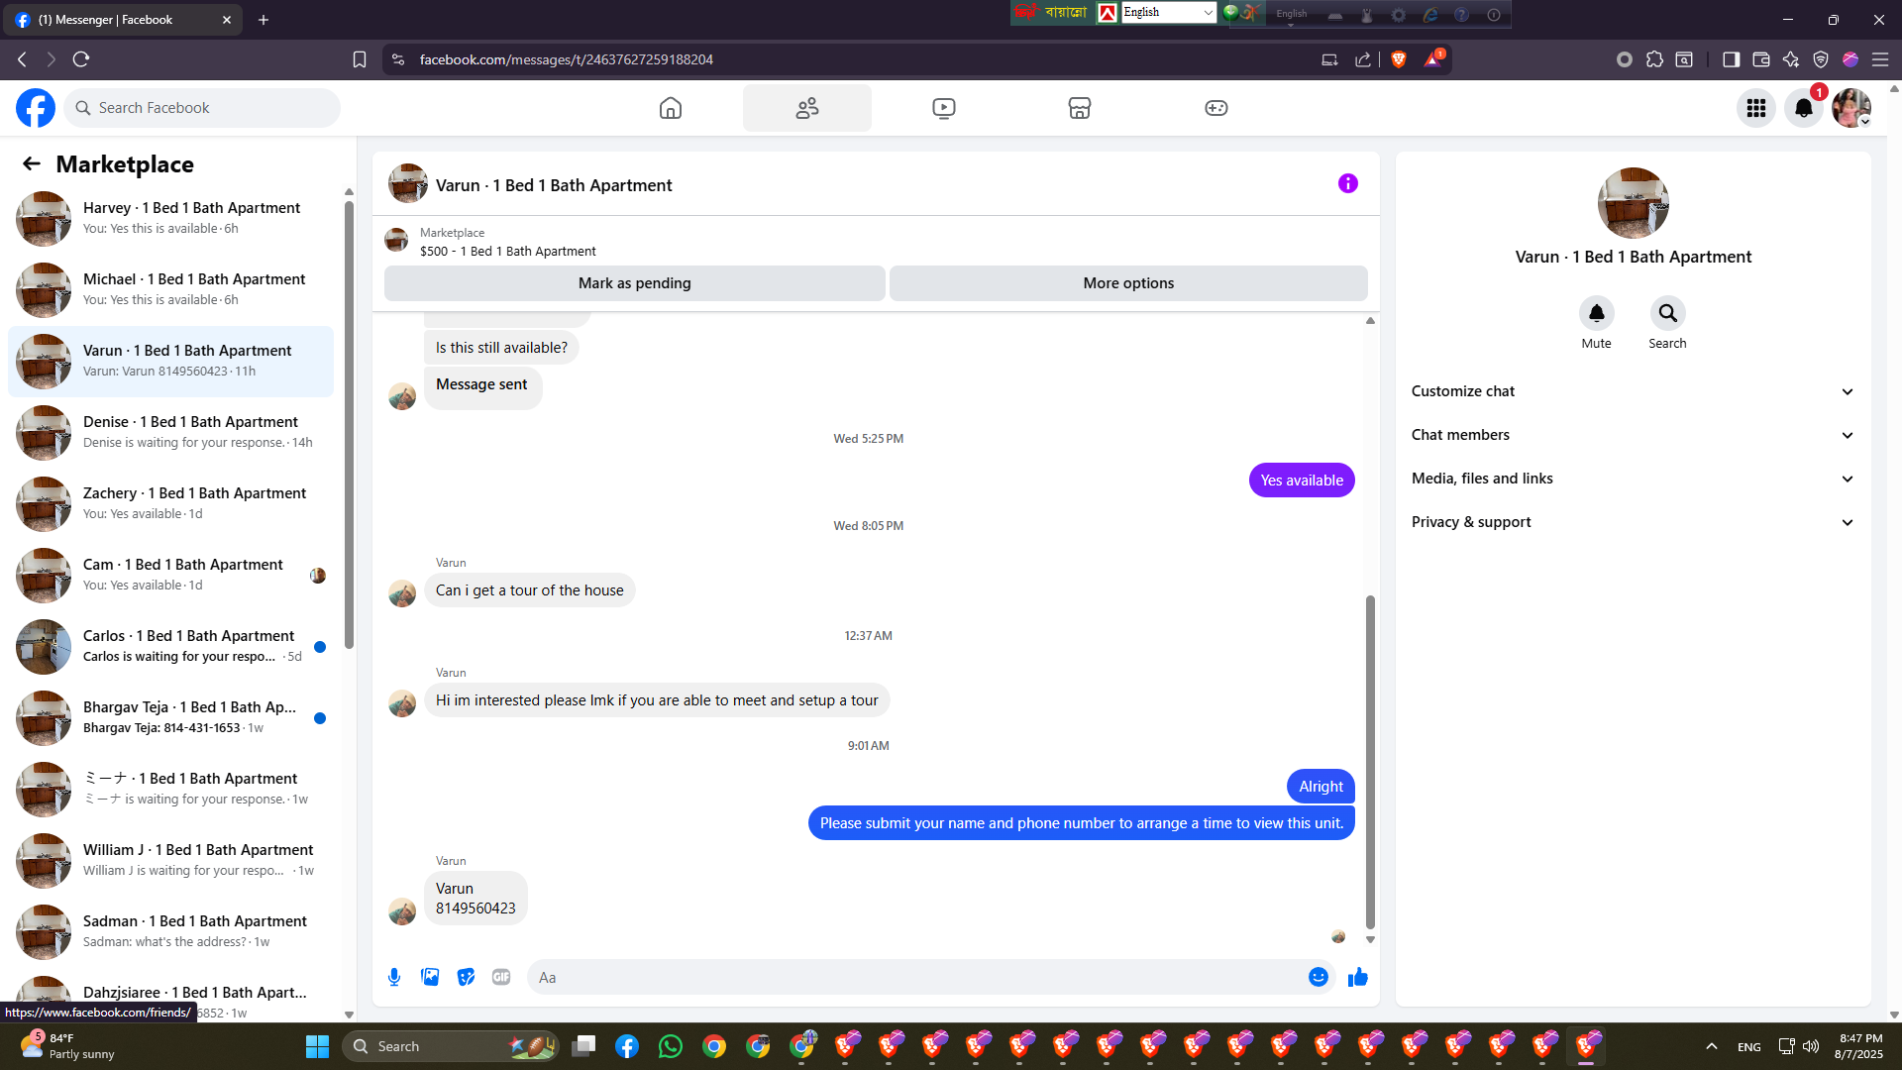
Task: Expand the Customize chat section
Action: [x=1633, y=391]
